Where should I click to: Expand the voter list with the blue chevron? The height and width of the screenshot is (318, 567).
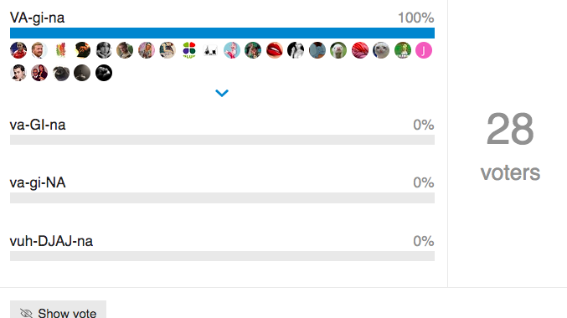pyautogui.click(x=222, y=93)
